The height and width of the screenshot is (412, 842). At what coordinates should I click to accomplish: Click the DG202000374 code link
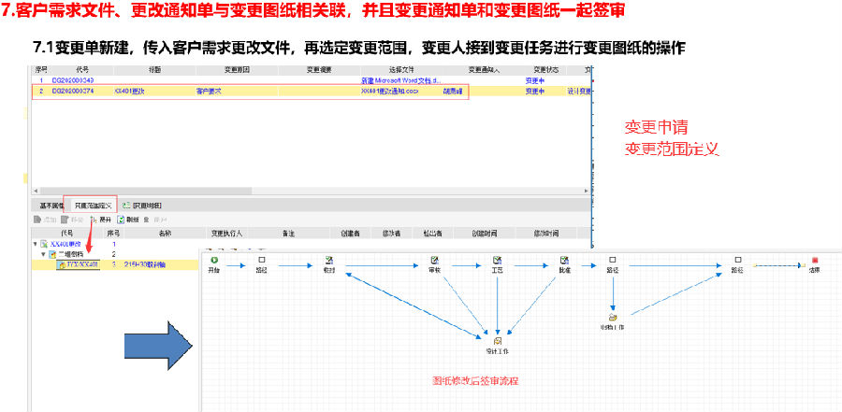click(x=73, y=92)
